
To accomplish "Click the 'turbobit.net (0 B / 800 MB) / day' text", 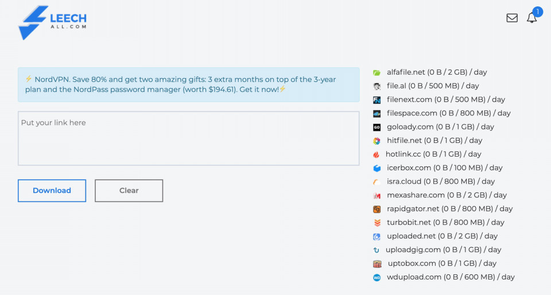I will coord(445,223).
